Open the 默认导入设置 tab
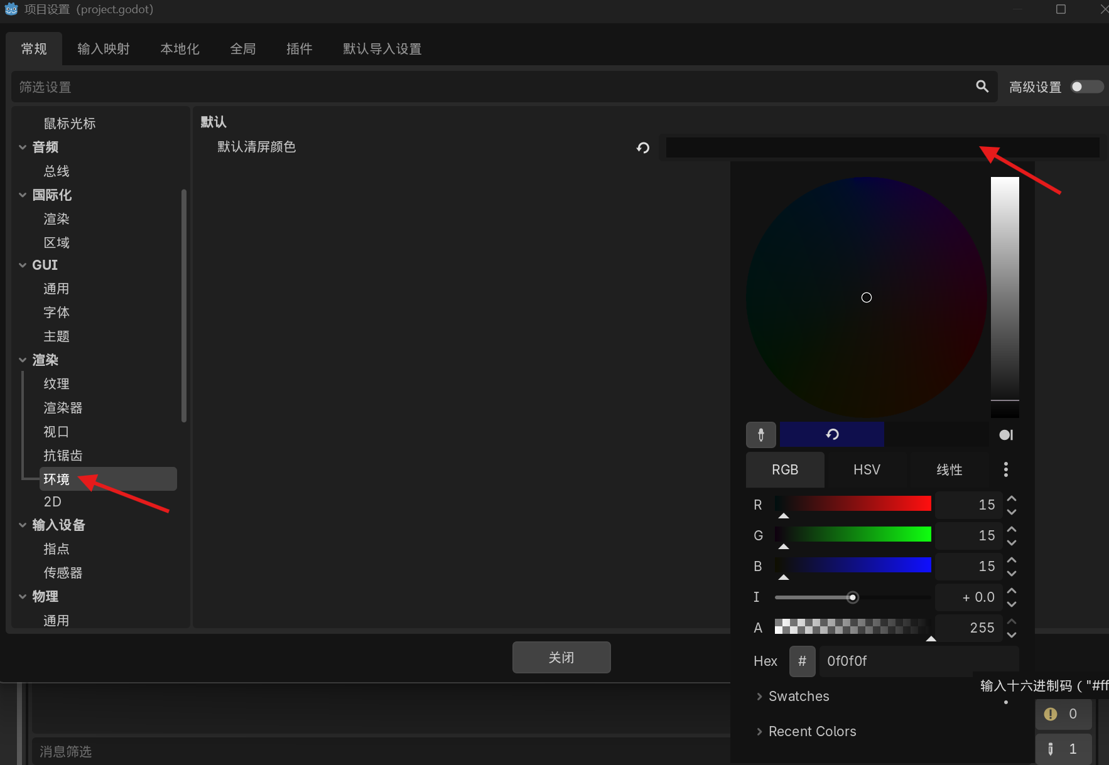This screenshot has height=765, width=1109. (x=382, y=49)
